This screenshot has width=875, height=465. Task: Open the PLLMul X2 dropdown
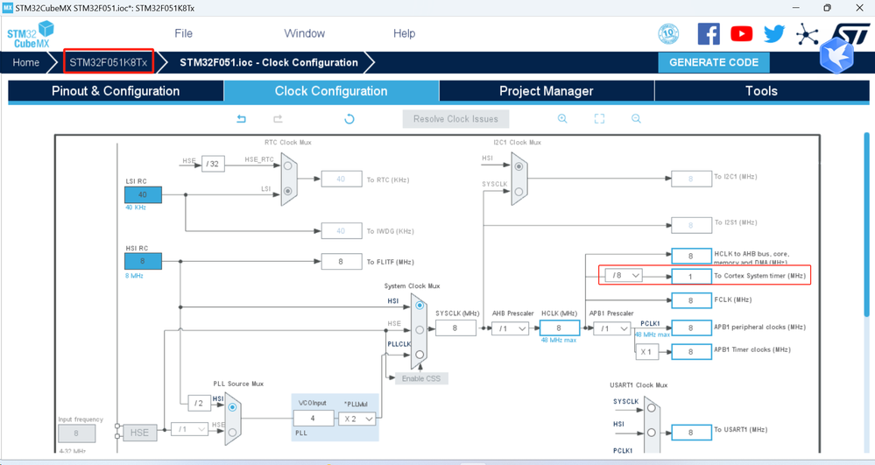pos(357,418)
